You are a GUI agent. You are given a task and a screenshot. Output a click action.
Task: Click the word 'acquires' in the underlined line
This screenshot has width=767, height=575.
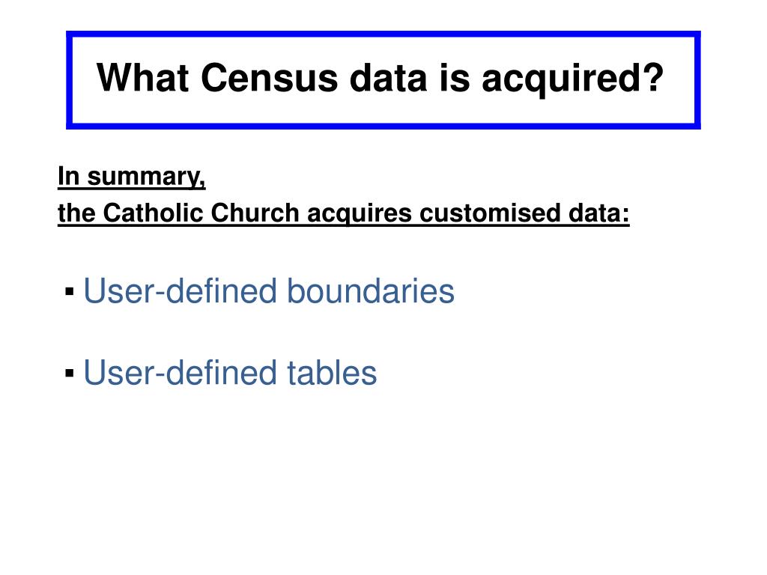pyautogui.click(x=360, y=214)
